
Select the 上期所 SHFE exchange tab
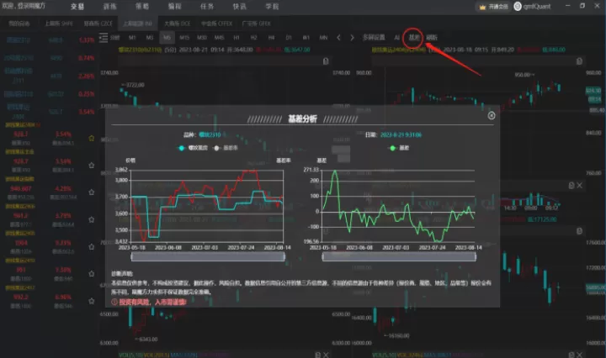point(59,24)
